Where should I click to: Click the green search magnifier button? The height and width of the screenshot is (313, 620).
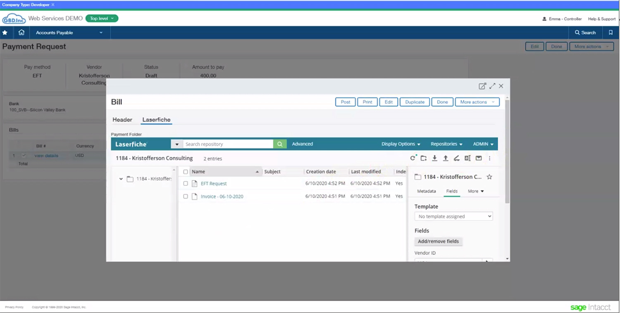click(x=280, y=144)
